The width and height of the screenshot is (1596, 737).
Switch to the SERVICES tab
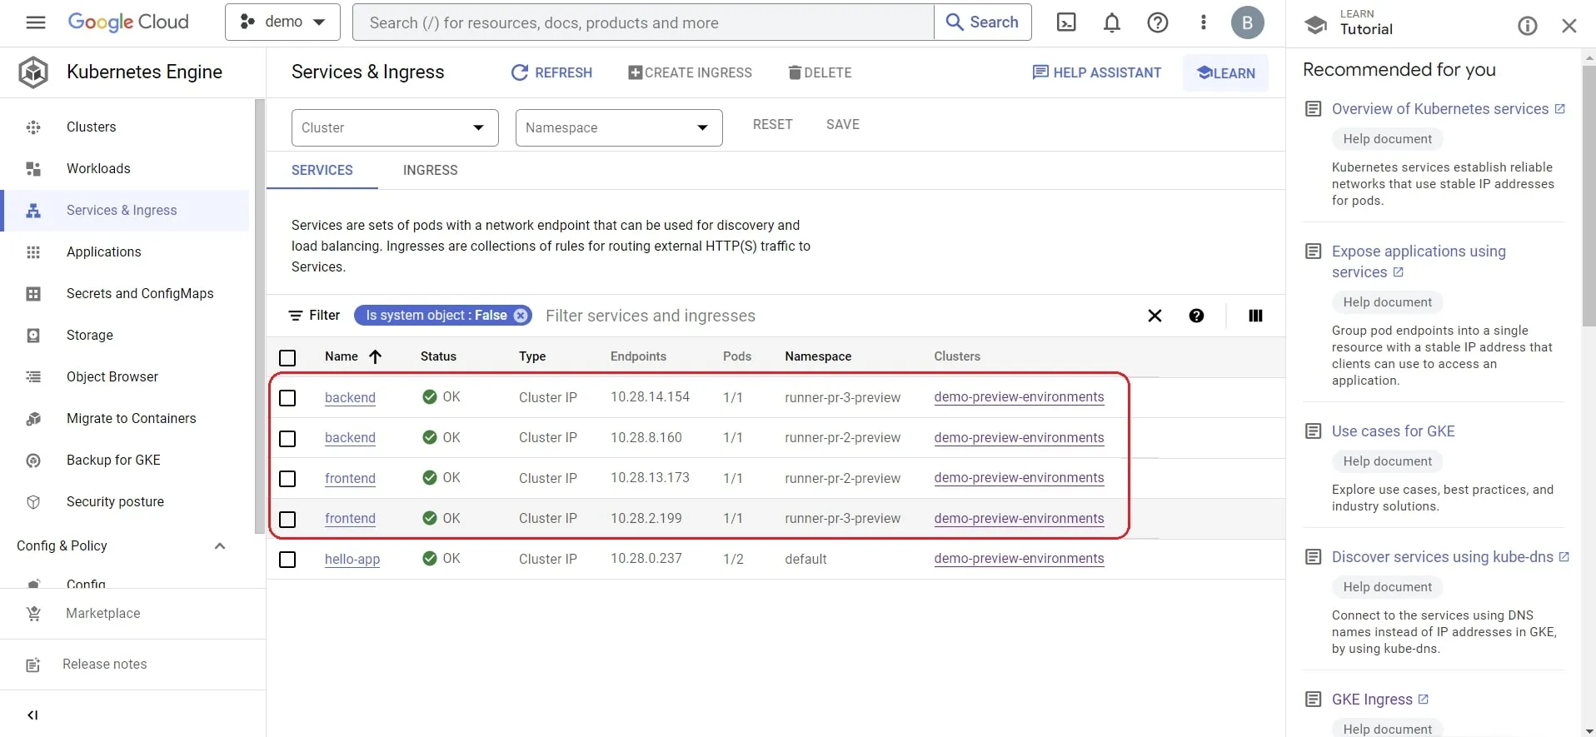(322, 170)
